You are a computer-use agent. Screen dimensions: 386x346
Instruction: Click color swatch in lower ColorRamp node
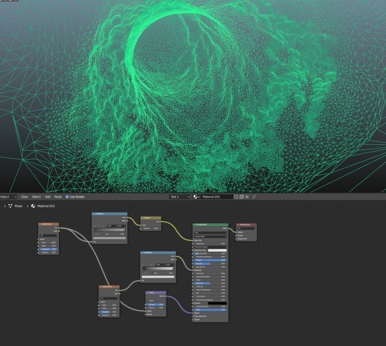click(158, 277)
